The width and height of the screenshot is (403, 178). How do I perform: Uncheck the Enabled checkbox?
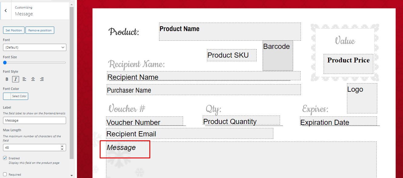[x=5, y=158]
